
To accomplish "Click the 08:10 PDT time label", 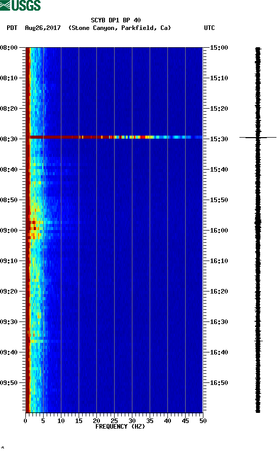I will point(9,78).
